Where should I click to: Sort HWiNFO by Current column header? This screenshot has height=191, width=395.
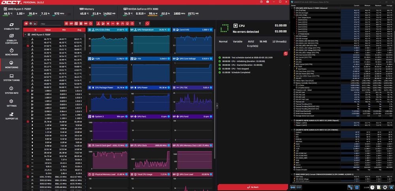356,5
